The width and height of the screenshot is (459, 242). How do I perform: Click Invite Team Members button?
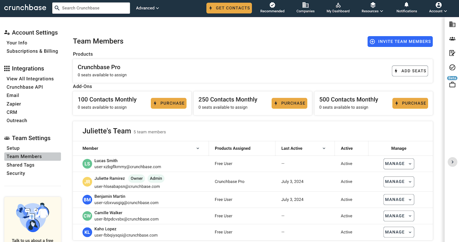(400, 42)
